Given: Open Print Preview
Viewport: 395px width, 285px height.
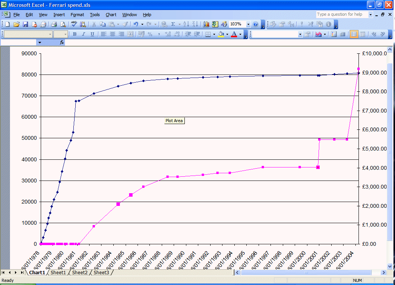Looking at the screenshot, I should pyautogui.click(x=63, y=24).
